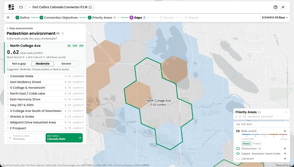Viewport: 294px width, 167px height.
Task: Open the folder browser icon
Action: pos(21,7)
